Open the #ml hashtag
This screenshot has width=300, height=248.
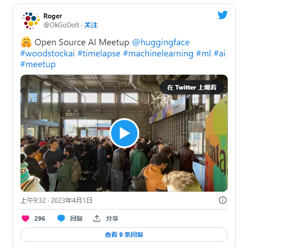[204, 53]
